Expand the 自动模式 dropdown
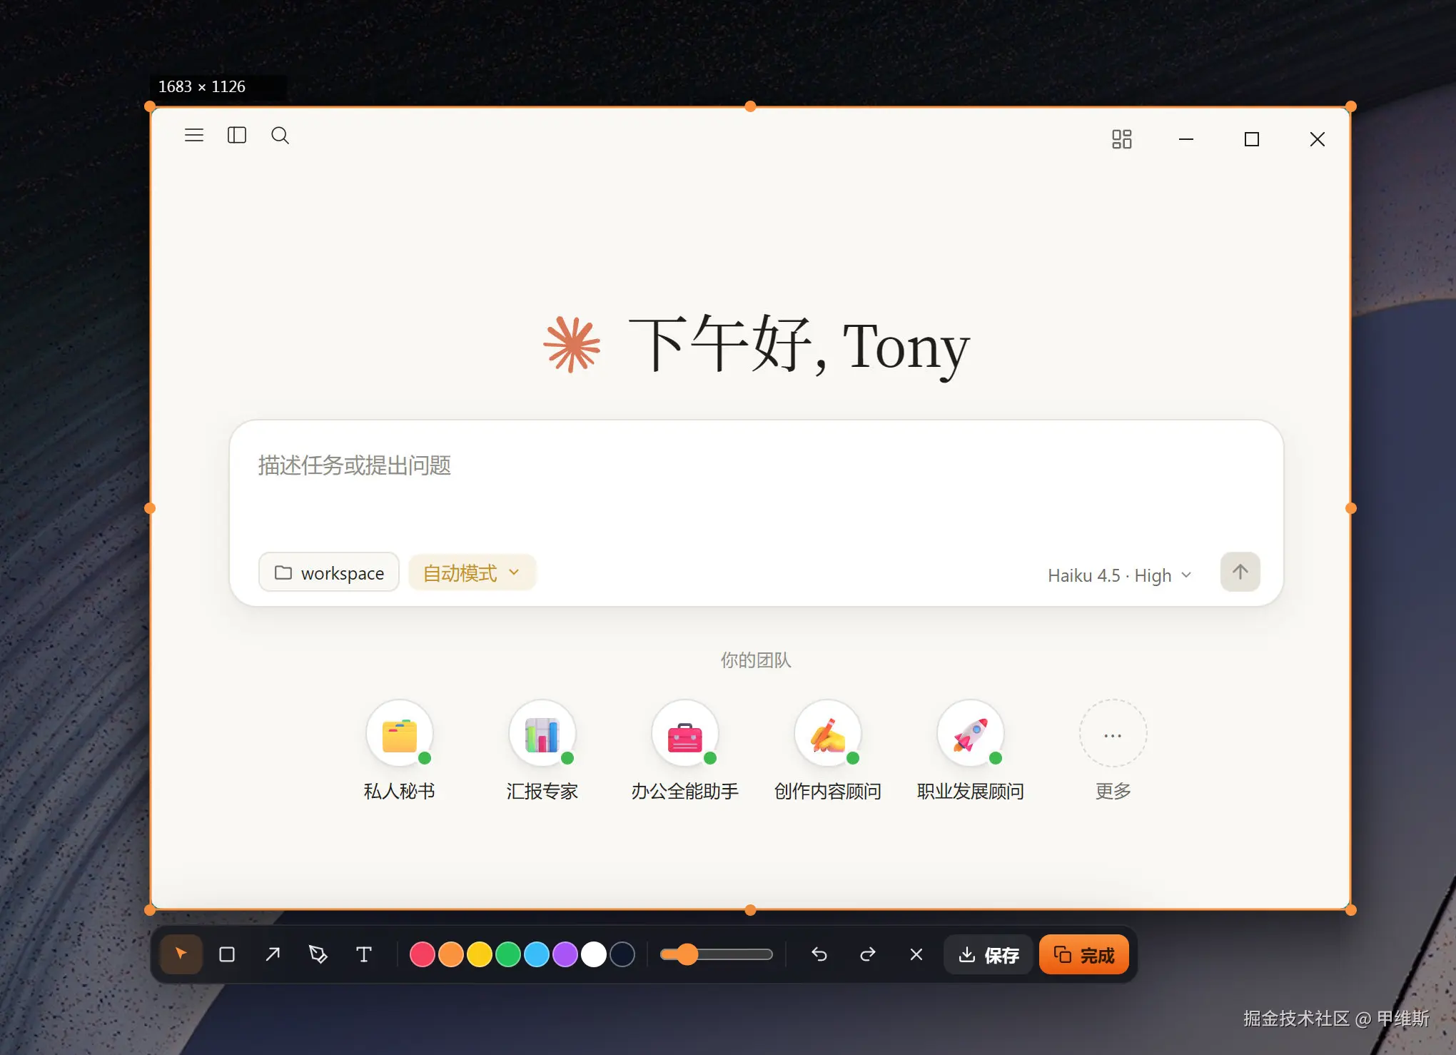Viewport: 1456px width, 1055px height. [472, 572]
